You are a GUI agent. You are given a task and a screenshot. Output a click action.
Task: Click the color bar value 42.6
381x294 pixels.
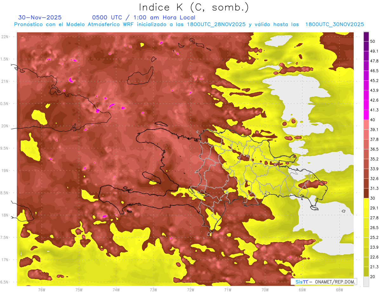point(374,100)
